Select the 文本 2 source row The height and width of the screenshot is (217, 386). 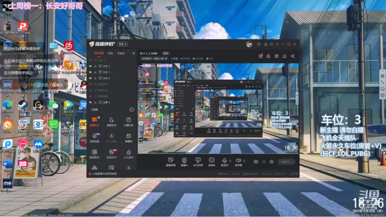click(x=111, y=66)
